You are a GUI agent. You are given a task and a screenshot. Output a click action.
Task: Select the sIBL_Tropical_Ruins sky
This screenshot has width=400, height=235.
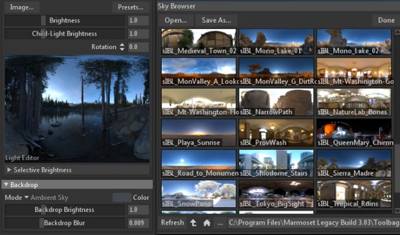[x=354, y=194]
